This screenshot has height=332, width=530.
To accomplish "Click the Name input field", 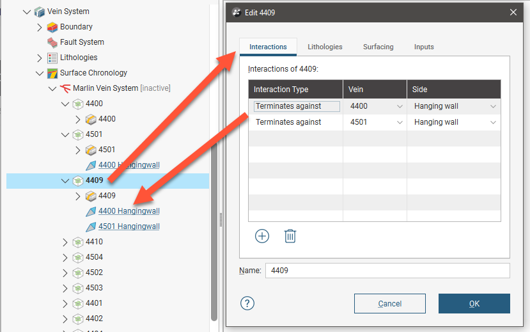I will pos(387,271).
